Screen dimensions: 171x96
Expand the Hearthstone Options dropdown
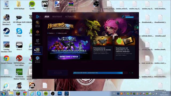tap(51, 33)
